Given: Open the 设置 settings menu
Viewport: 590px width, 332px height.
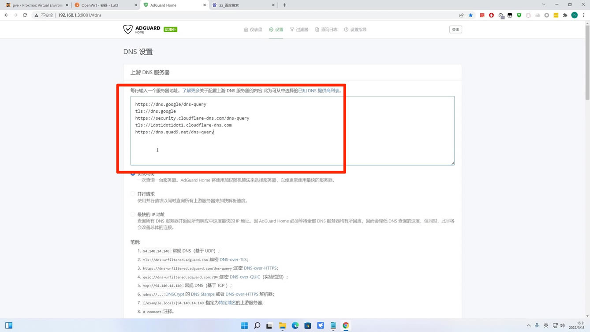Looking at the screenshot, I should 276,30.
